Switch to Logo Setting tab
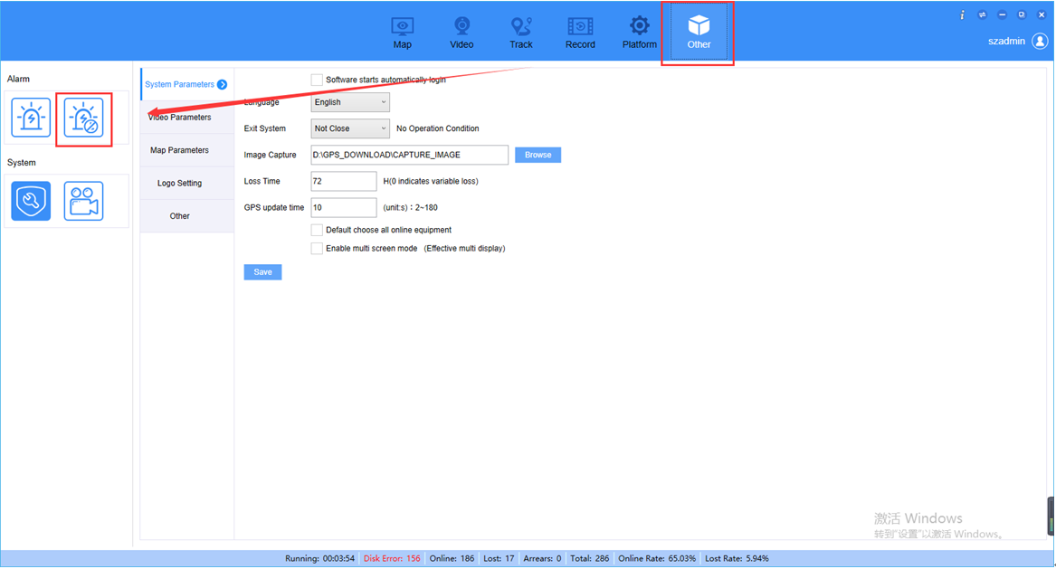The width and height of the screenshot is (1056, 569). (186, 183)
